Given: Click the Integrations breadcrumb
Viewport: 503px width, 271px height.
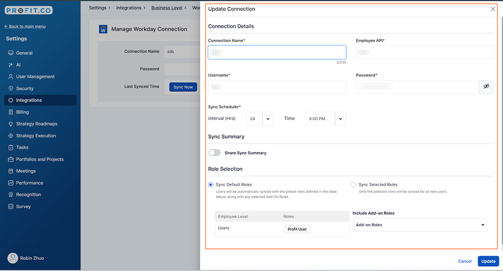Looking at the screenshot, I should pyautogui.click(x=129, y=8).
